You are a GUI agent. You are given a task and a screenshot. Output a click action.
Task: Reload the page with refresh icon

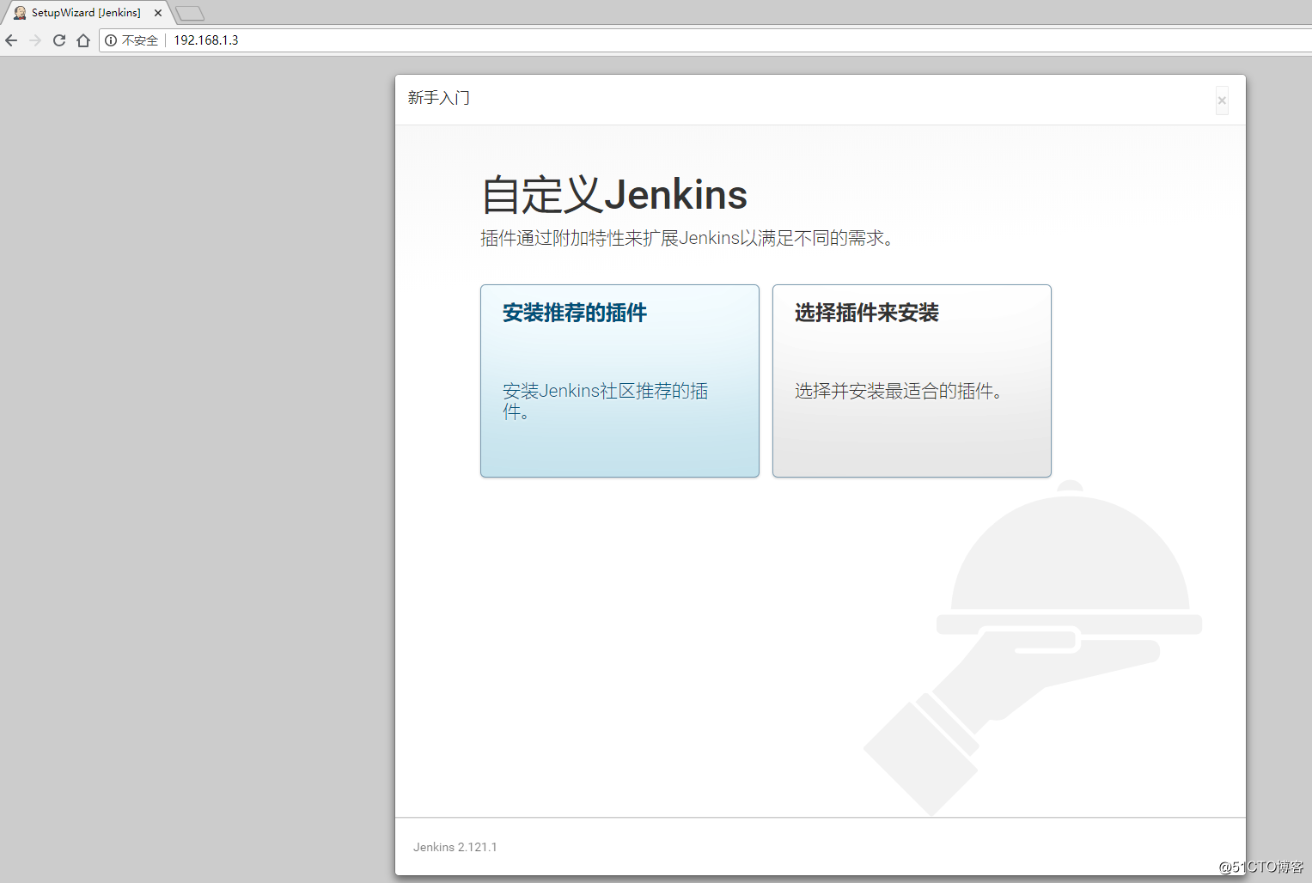(x=59, y=40)
